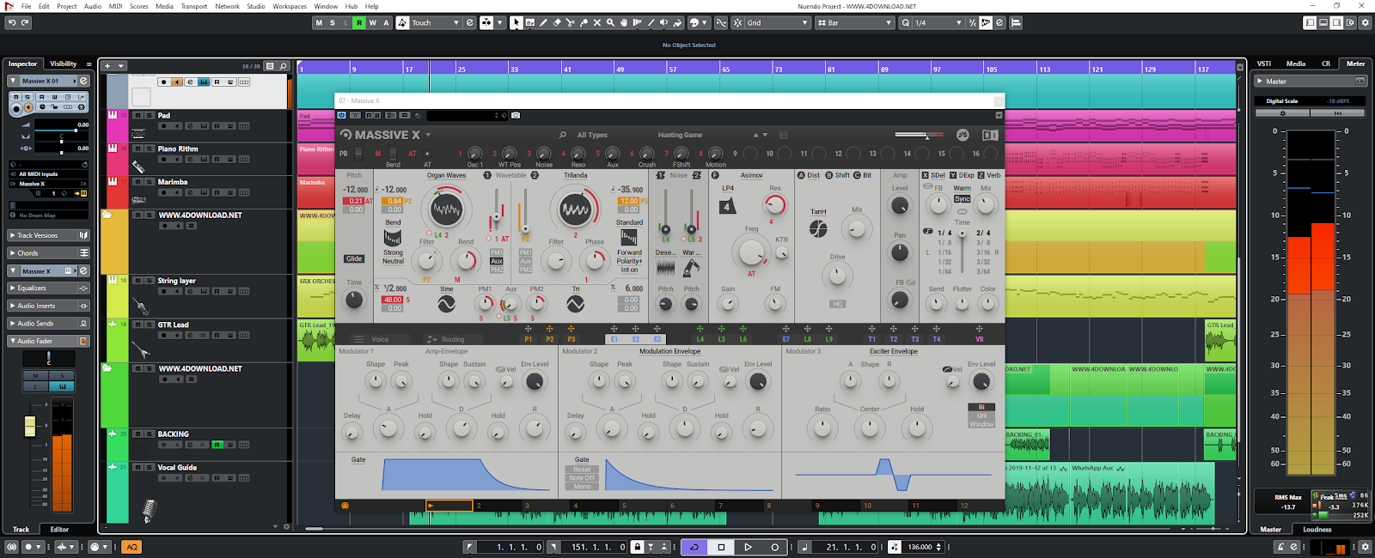Click ruler marker at bar 57

[x=673, y=69]
